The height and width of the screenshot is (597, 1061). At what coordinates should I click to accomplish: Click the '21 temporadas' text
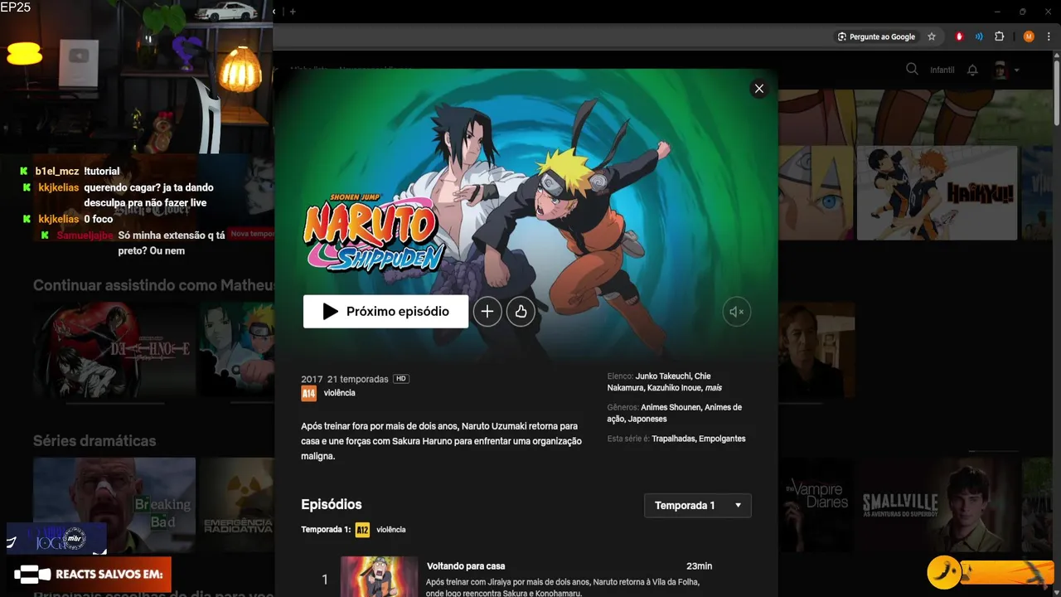[358, 379]
